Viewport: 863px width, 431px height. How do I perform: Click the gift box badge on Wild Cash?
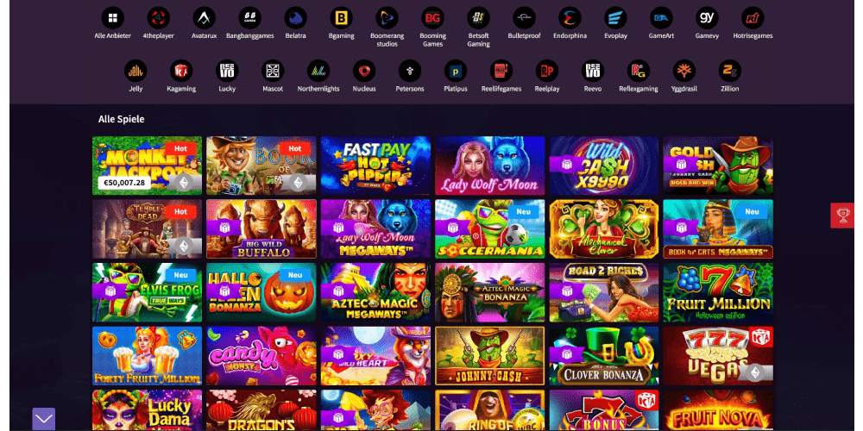567,165
